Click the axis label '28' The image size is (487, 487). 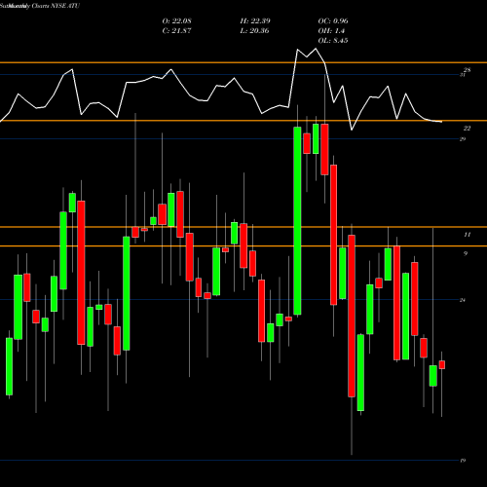pyautogui.click(x=467, y=70)
